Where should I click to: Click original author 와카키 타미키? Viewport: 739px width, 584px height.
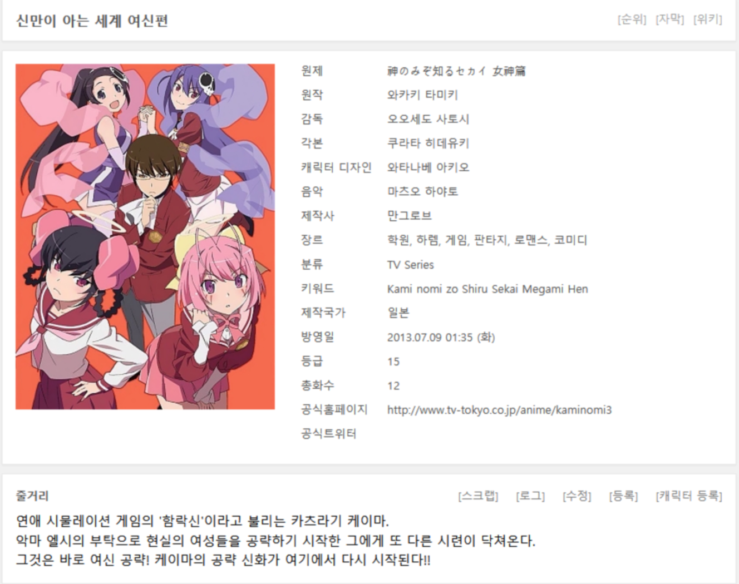[422, 95]
